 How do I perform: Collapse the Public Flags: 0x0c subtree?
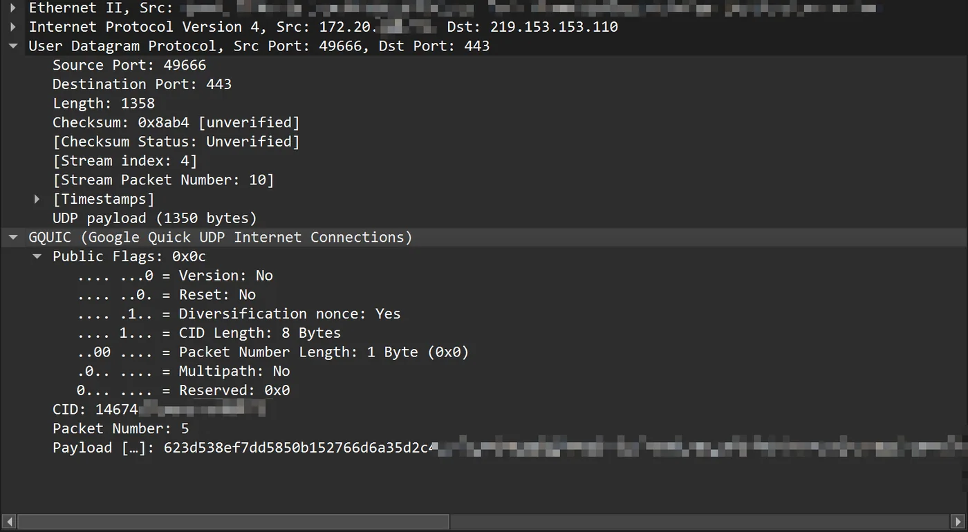coord(37,256)
